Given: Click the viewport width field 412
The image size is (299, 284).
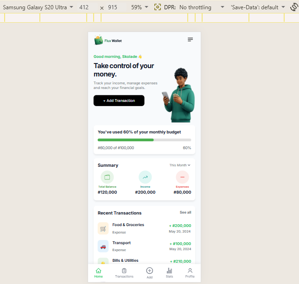Looking at the screenshot, I should pos(84,7).
